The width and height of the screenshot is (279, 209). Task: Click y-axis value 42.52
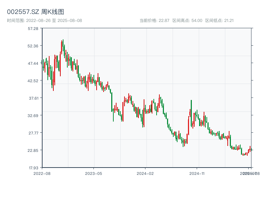pos(33,81)
